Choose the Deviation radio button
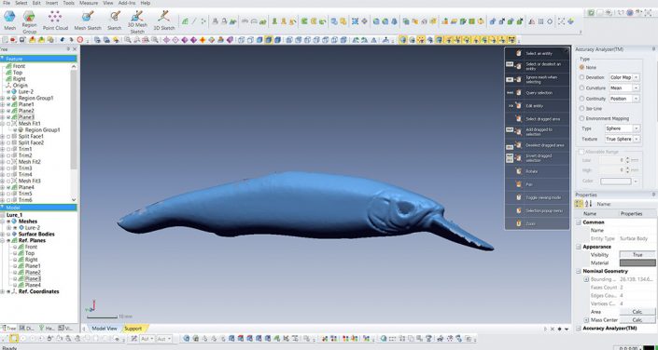 click(x=581, y=77)
